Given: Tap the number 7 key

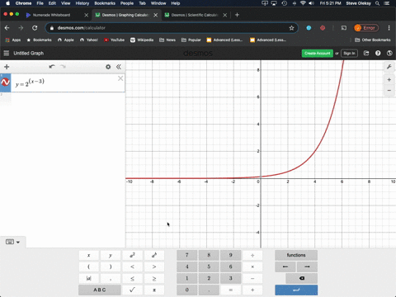Looking at the screenshot, I should 187,255.
